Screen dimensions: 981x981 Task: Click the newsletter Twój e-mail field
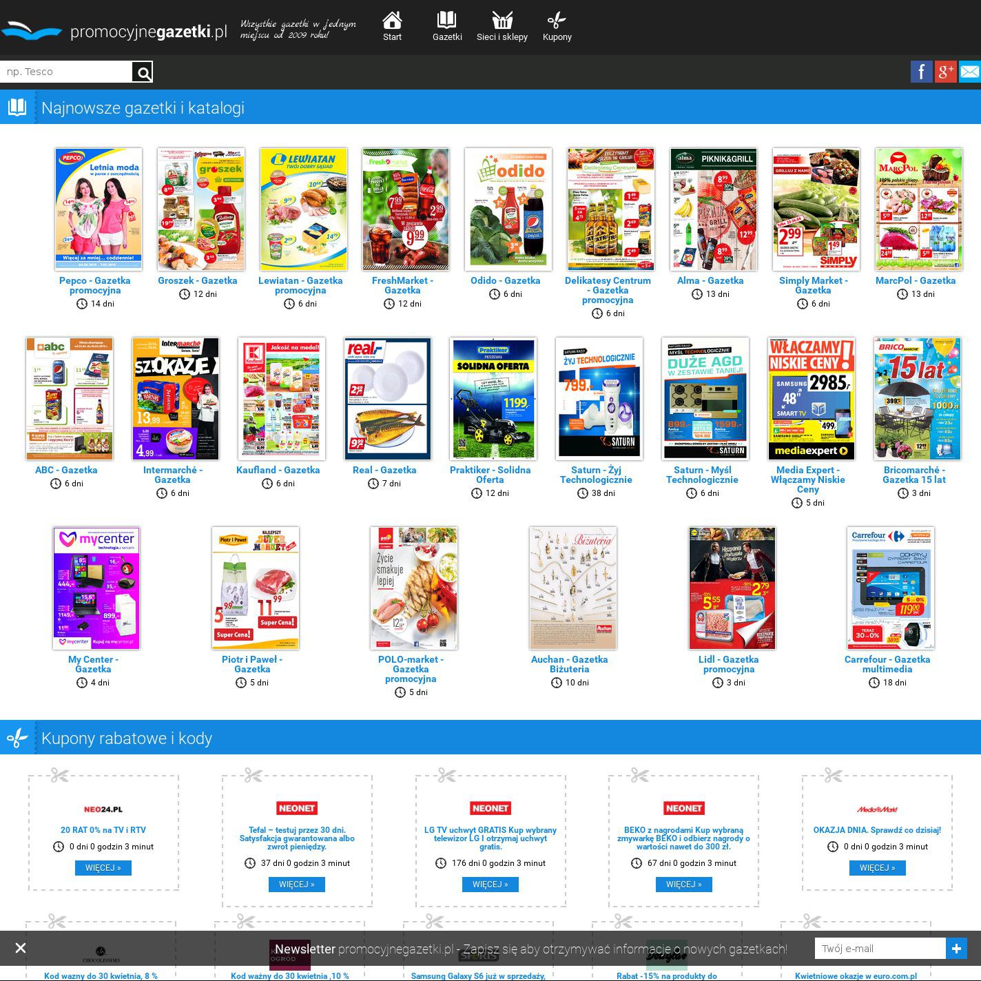coord(880,949)
